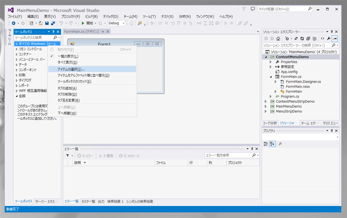Collapse the 全般 toolbox group
The image size is (347, 218).
coord(16,96)
